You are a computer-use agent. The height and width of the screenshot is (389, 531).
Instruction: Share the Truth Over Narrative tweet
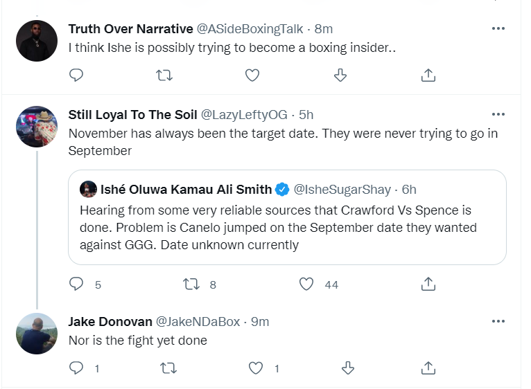click(428, 75)
